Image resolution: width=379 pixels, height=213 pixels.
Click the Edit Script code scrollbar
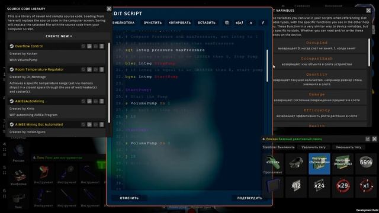tap(267, 66)
